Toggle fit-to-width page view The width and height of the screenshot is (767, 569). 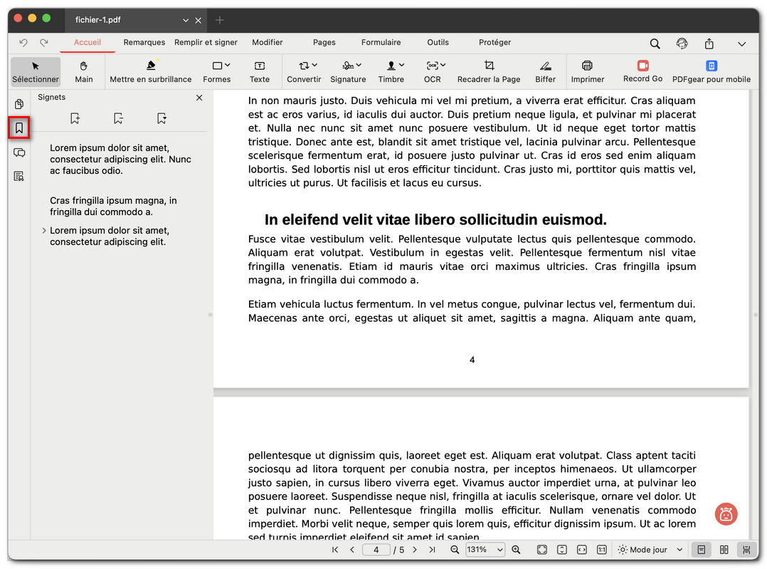point(581,549)
